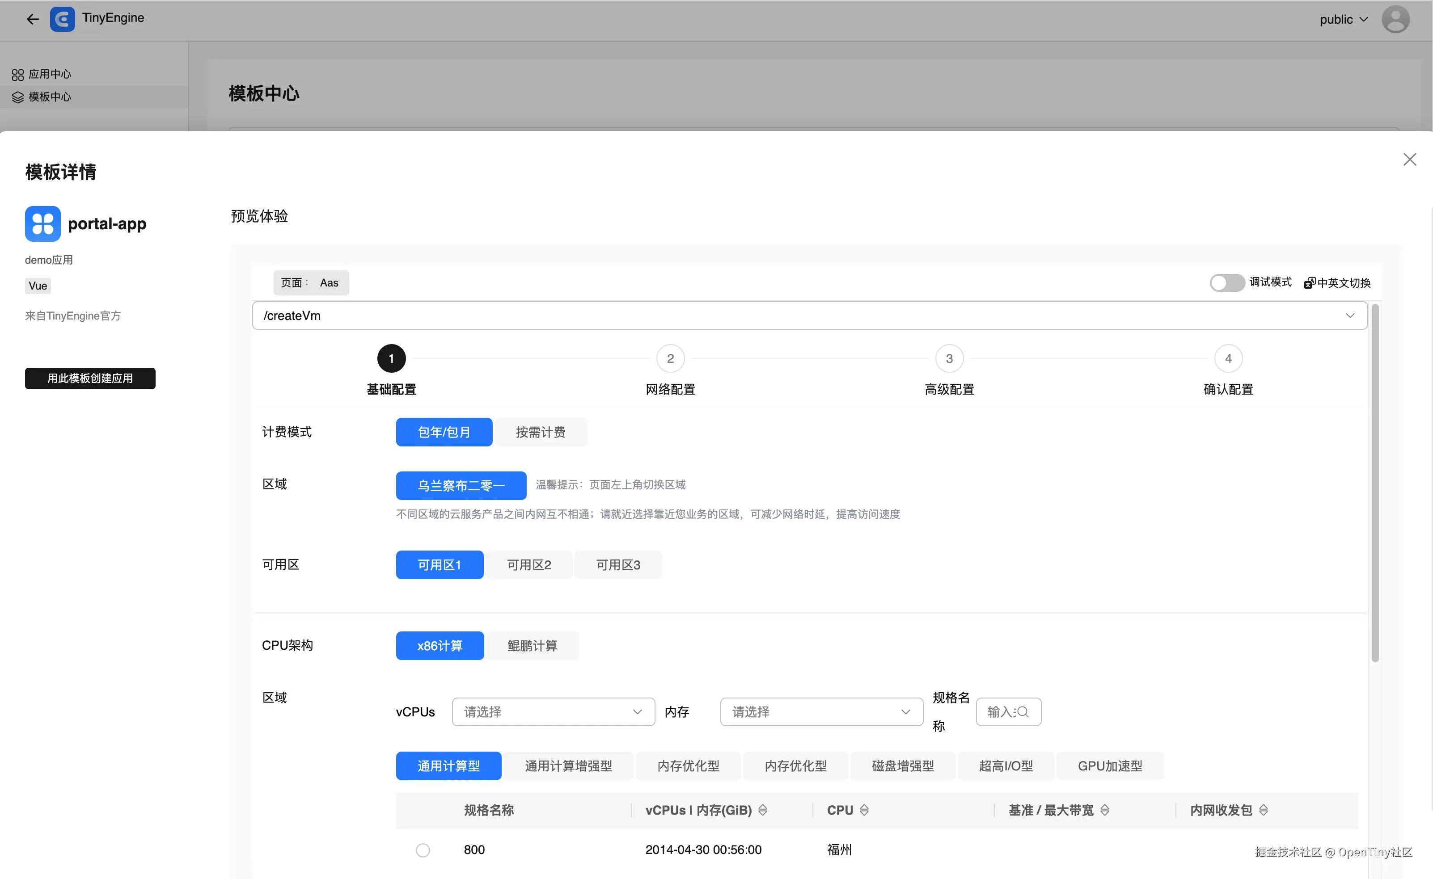Click the back arrow icon
The image size is (1433, 879).
[33, 19]
